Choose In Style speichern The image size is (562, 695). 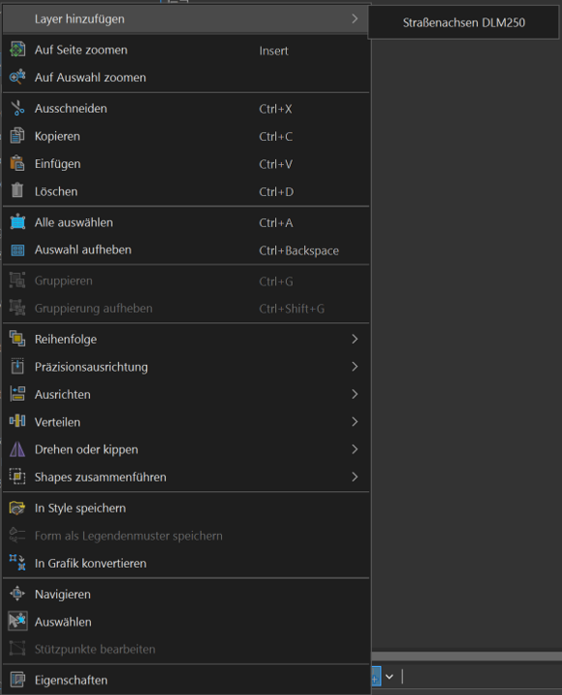pyautogui.click(x=186, y=508)
